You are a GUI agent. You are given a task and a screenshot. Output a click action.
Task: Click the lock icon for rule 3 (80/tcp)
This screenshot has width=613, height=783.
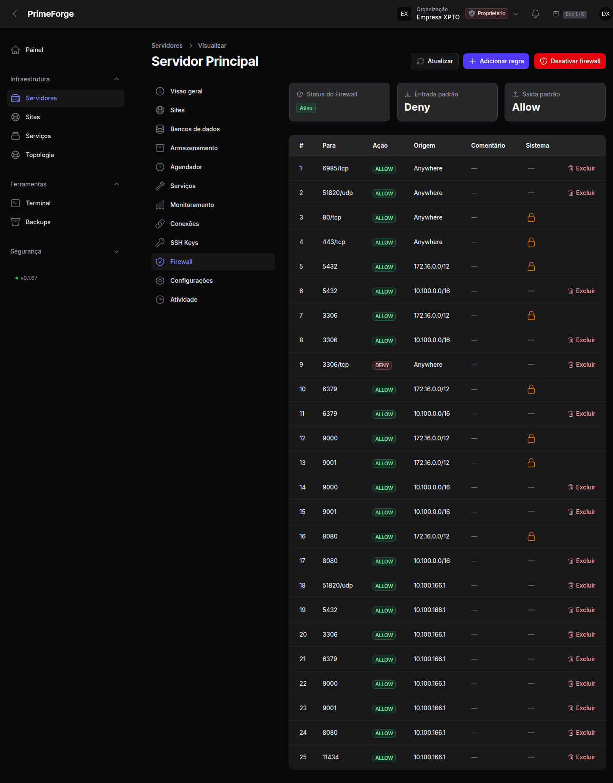coord(531,217)
